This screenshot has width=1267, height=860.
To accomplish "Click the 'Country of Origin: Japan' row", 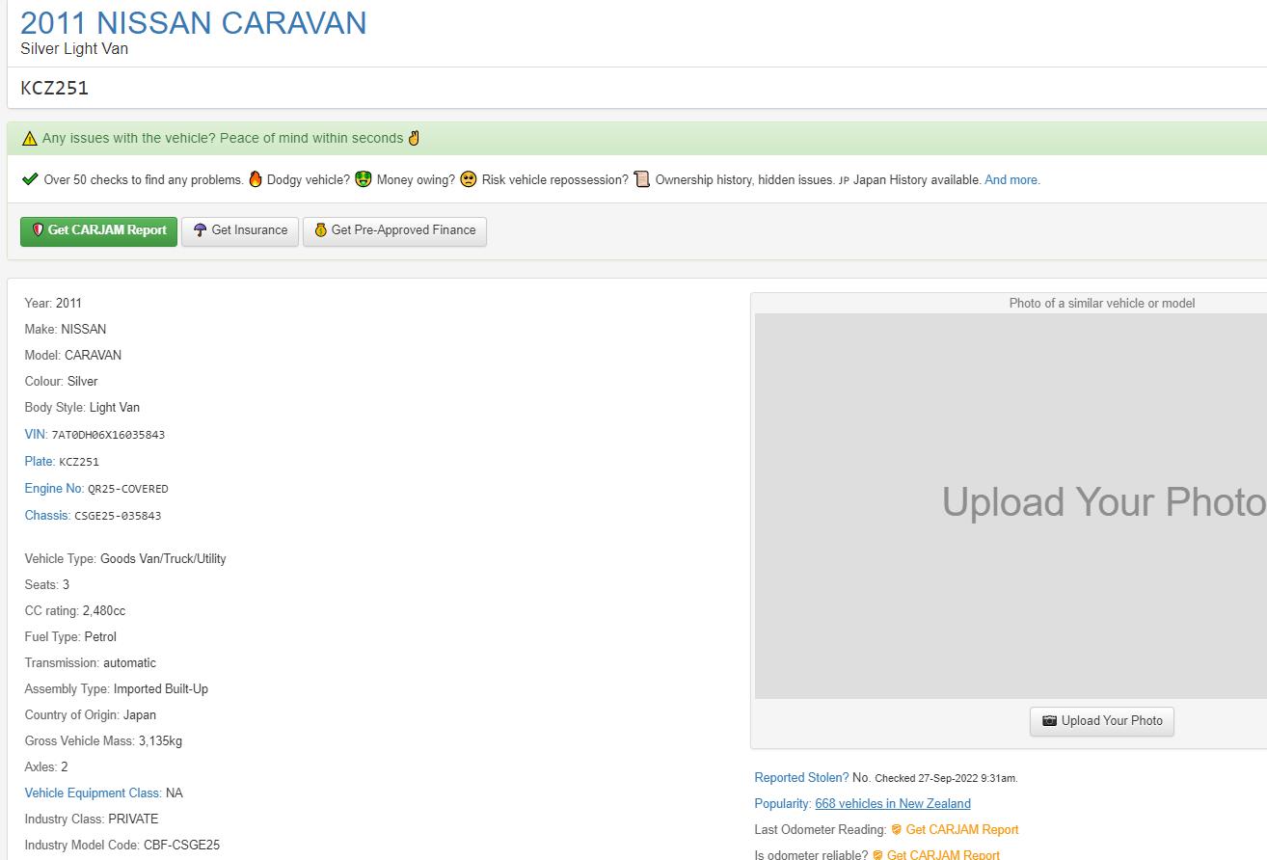I will (91, 715).
